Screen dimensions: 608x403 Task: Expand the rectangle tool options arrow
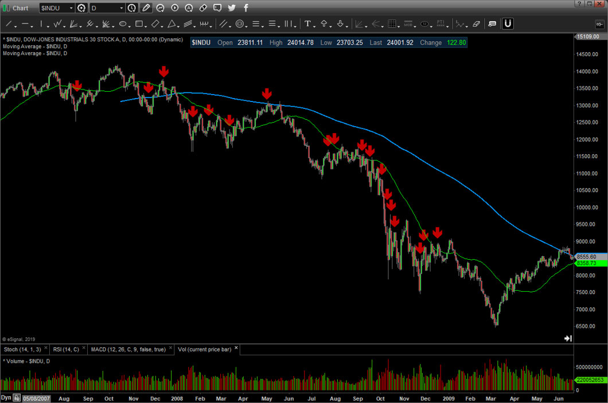[x=146, y=26]
